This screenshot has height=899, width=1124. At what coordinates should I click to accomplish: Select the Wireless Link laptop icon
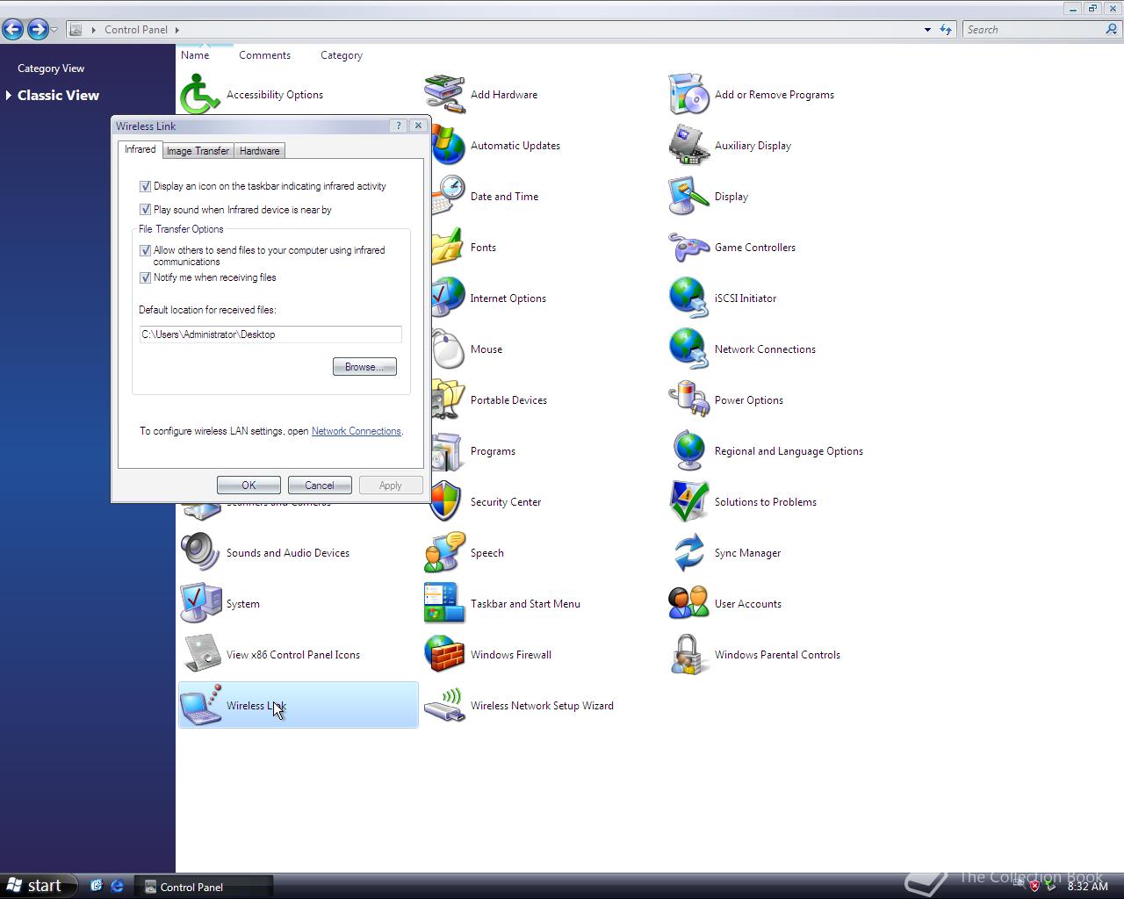[200, 705]
